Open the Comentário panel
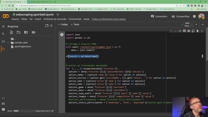 point(159,17)
